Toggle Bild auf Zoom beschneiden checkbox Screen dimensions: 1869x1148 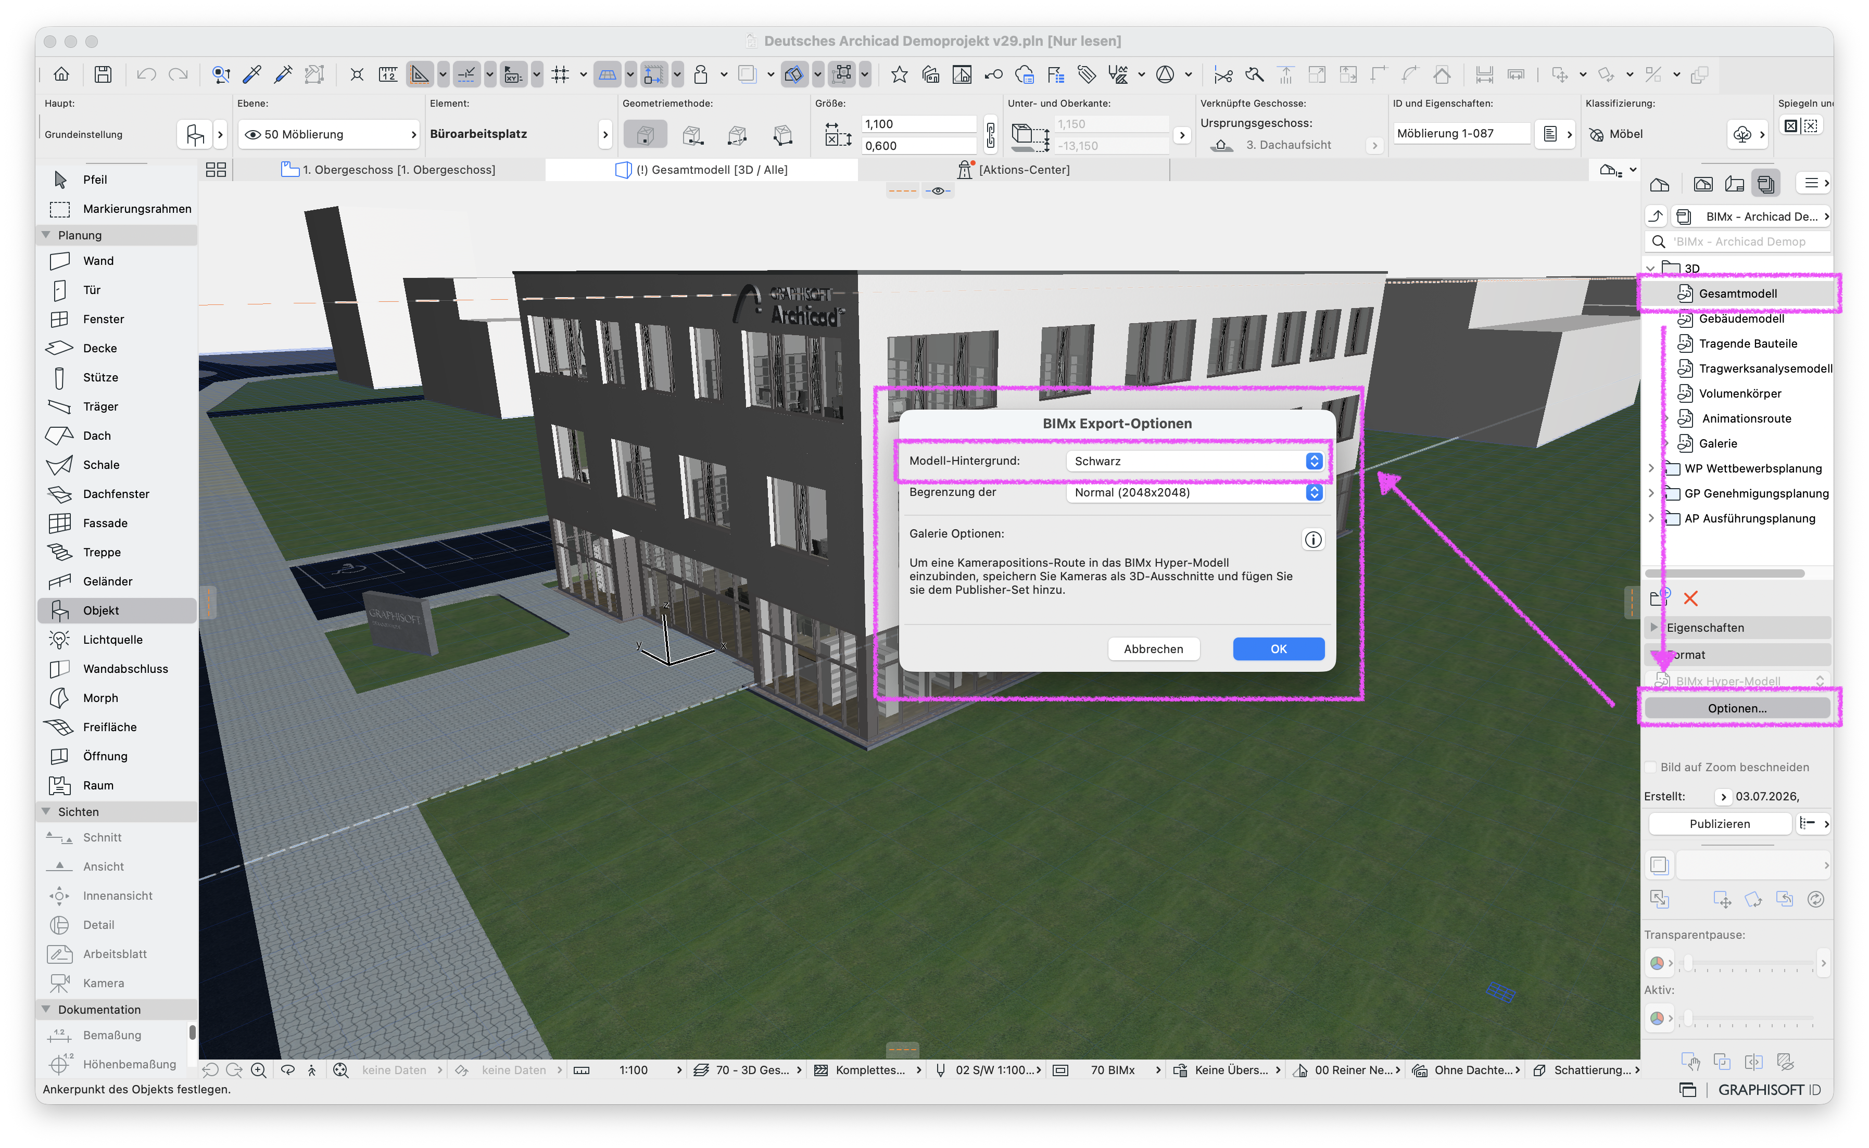[x=1650, y=768]
